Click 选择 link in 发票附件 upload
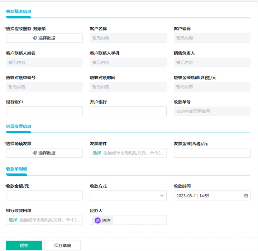The image size is (258, 251). tap(97, 153)
